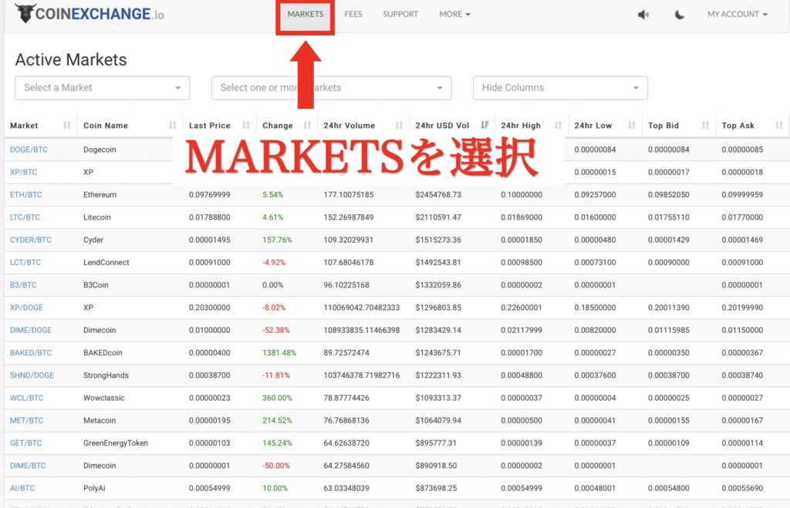Click the Litecoin coin name cell

(x=96, y=217)
